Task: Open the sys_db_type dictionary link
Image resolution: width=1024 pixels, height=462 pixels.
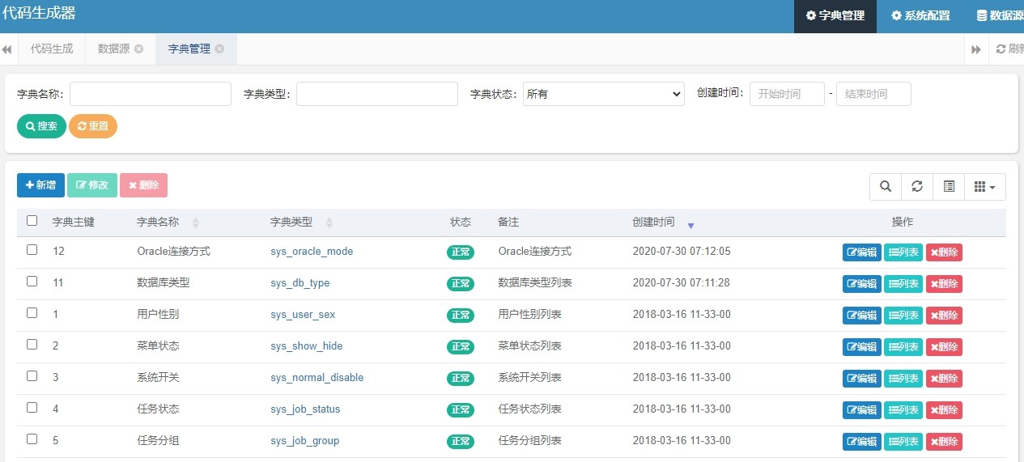Action: pyautogui.click(x=300, y=283)
